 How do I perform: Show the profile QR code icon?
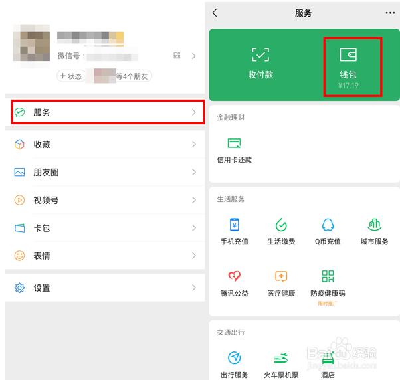177,56
